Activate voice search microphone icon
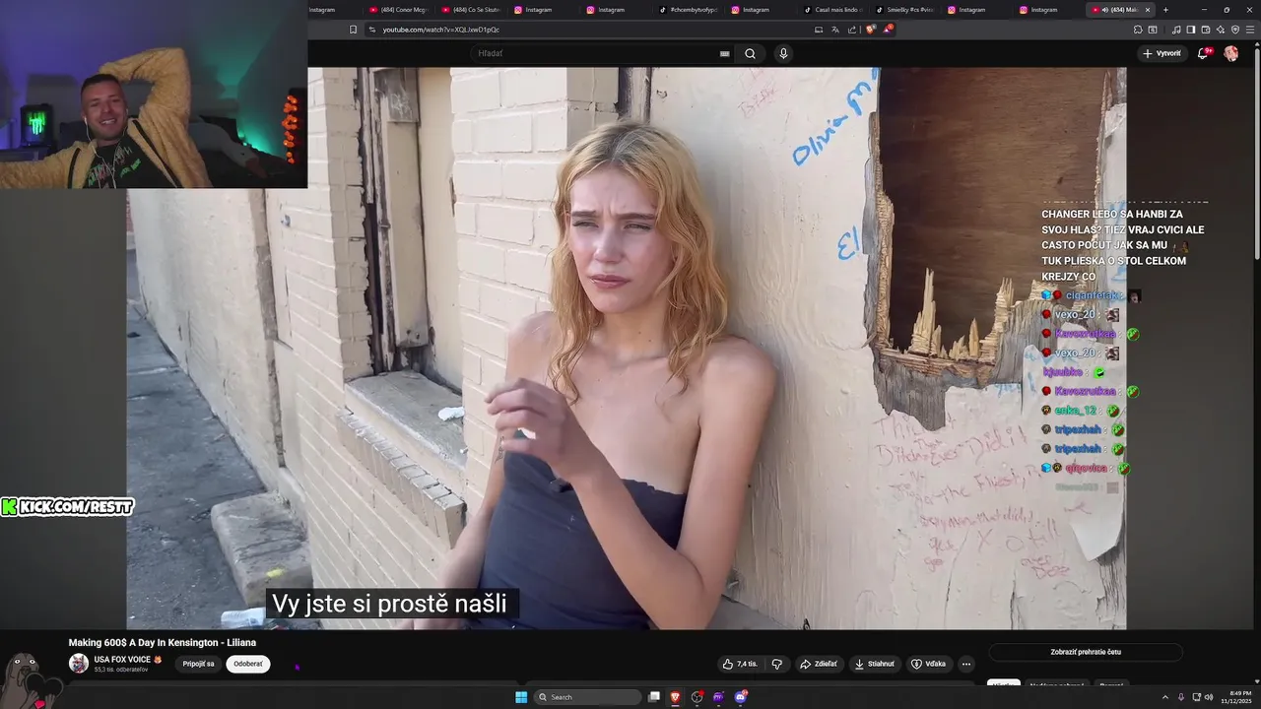 pos(783,53)
